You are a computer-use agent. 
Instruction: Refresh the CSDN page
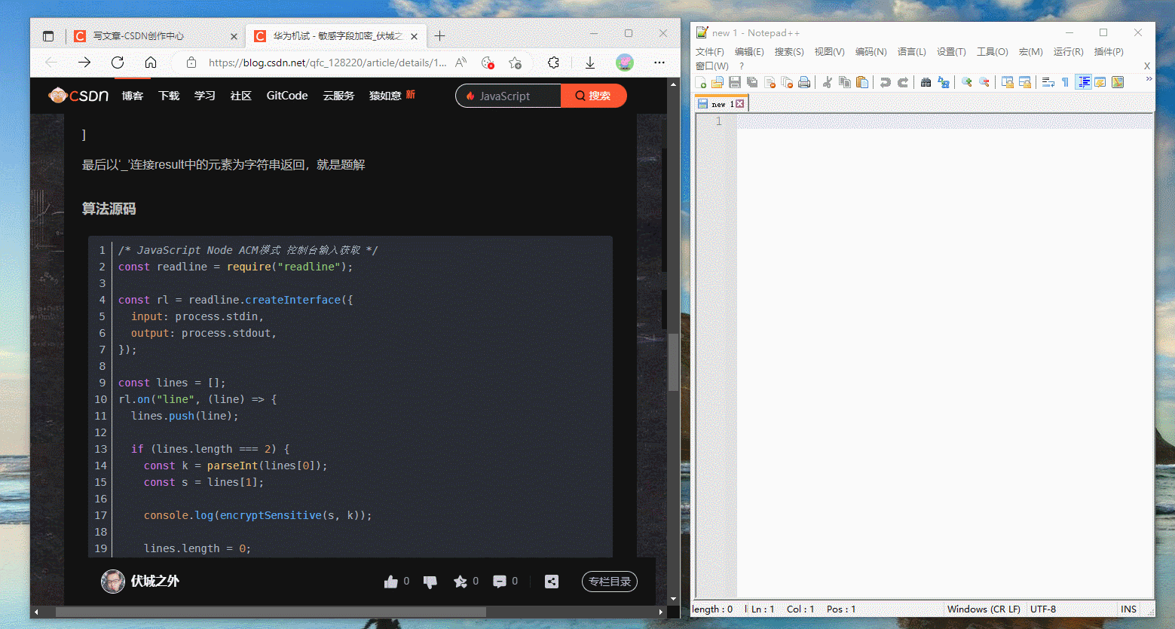coord(118,63)
